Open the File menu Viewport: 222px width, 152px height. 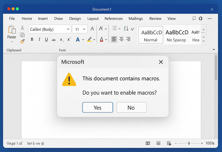12,18
